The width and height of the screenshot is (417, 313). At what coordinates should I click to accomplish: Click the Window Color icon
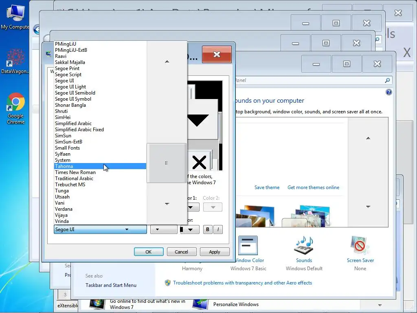point(248,245)
